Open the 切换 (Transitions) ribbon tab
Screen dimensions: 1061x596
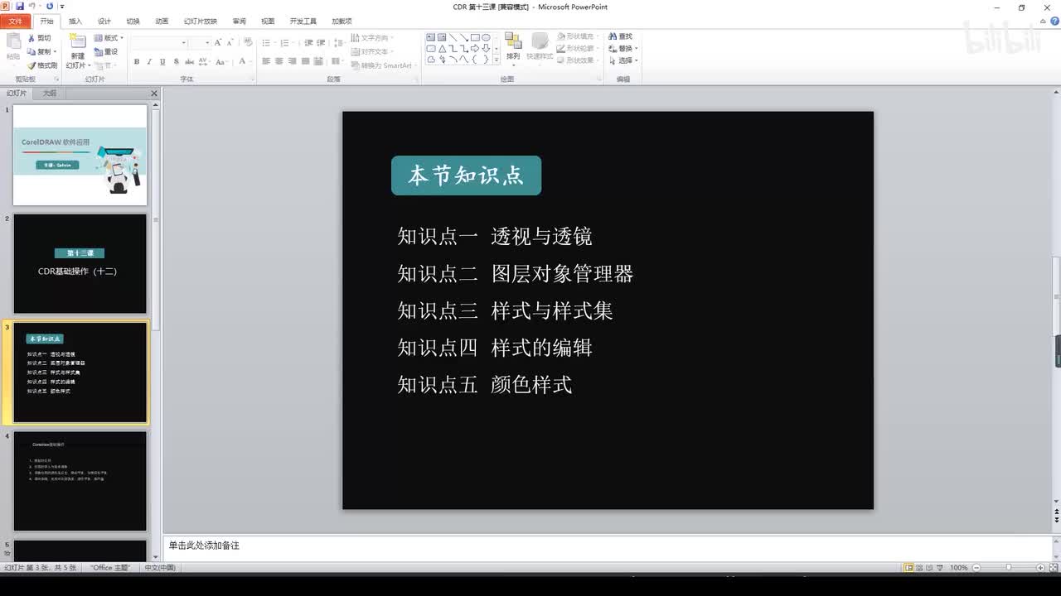(x=133, y=22)
